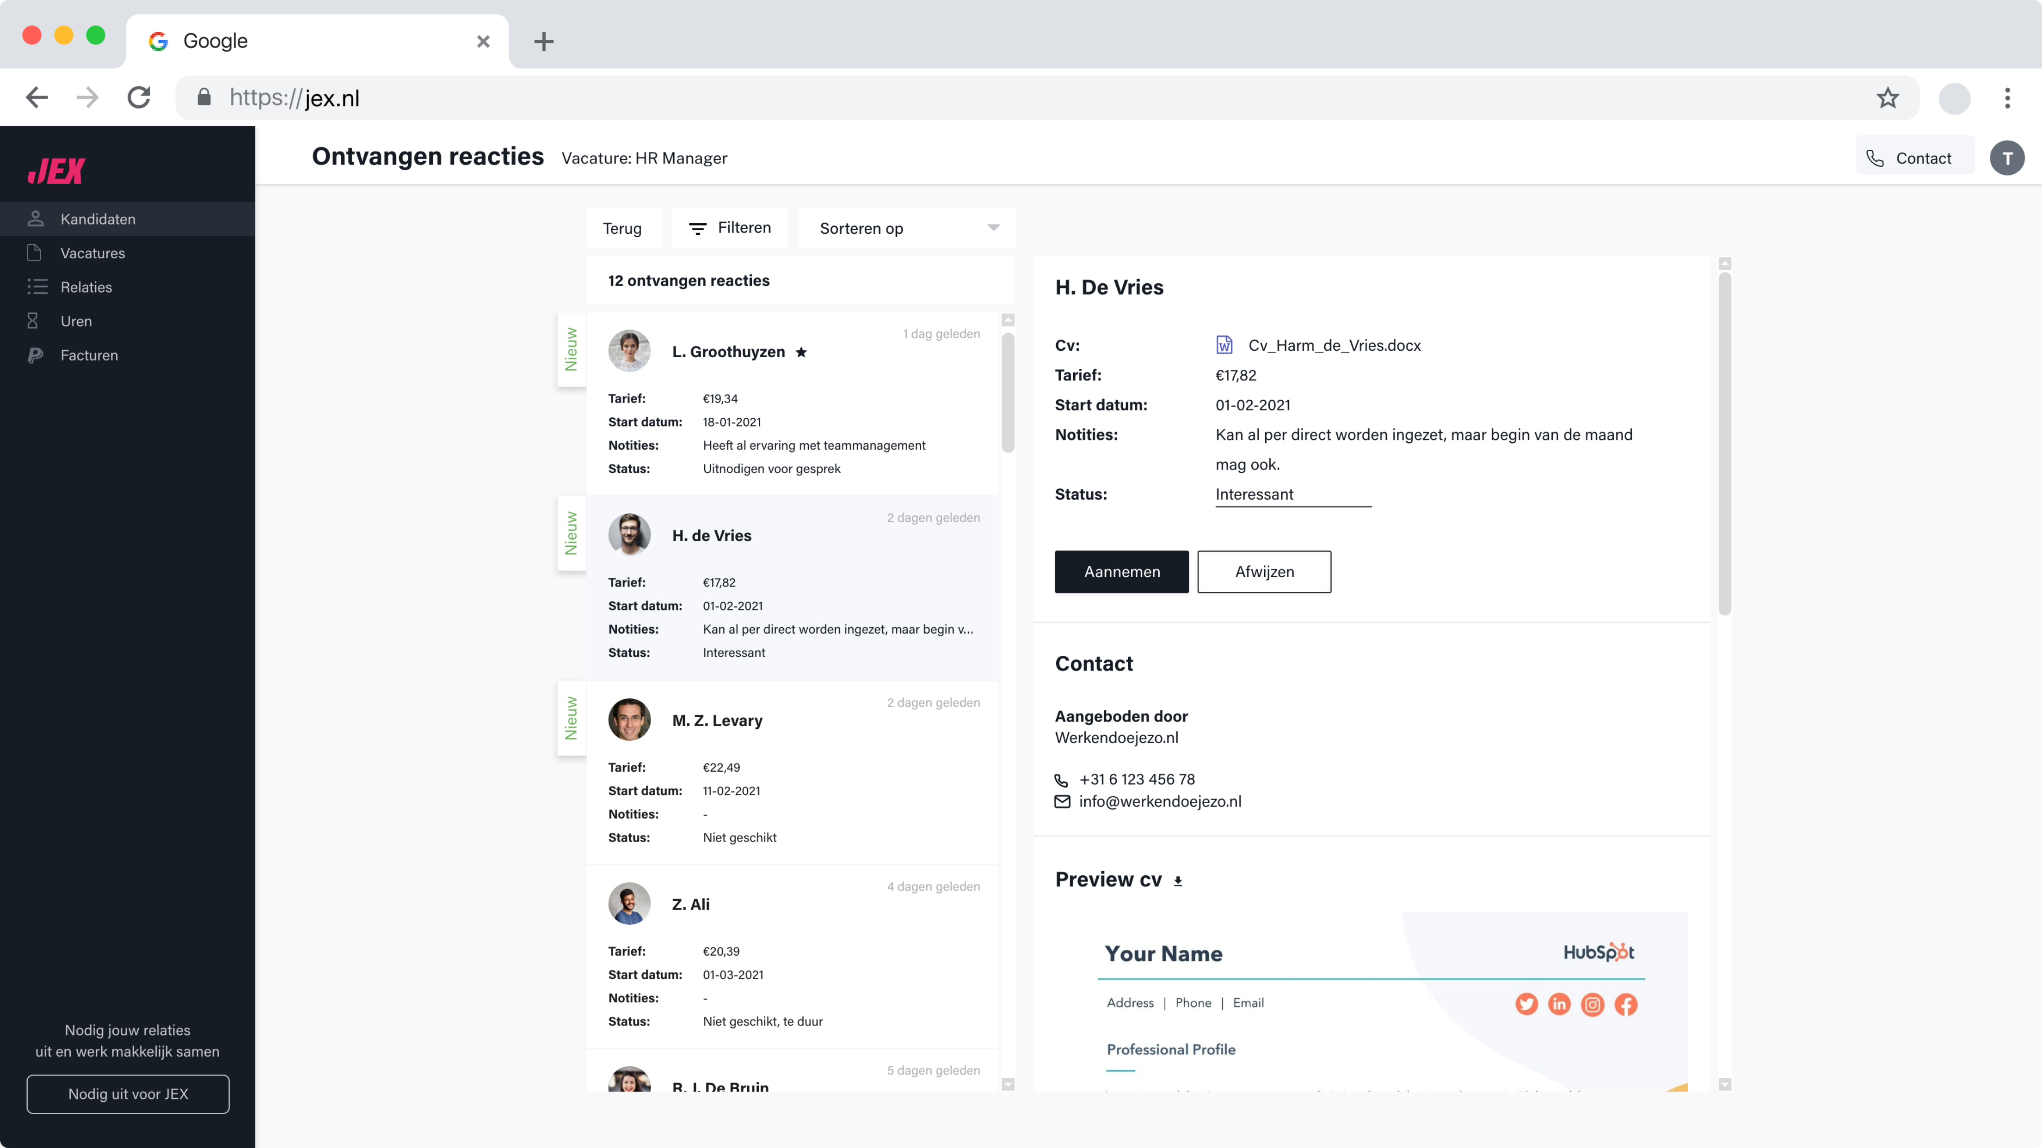Bookmark page with star icon
The width and height of the screenshot is (2042, 1148).
tap(1888, 98)
